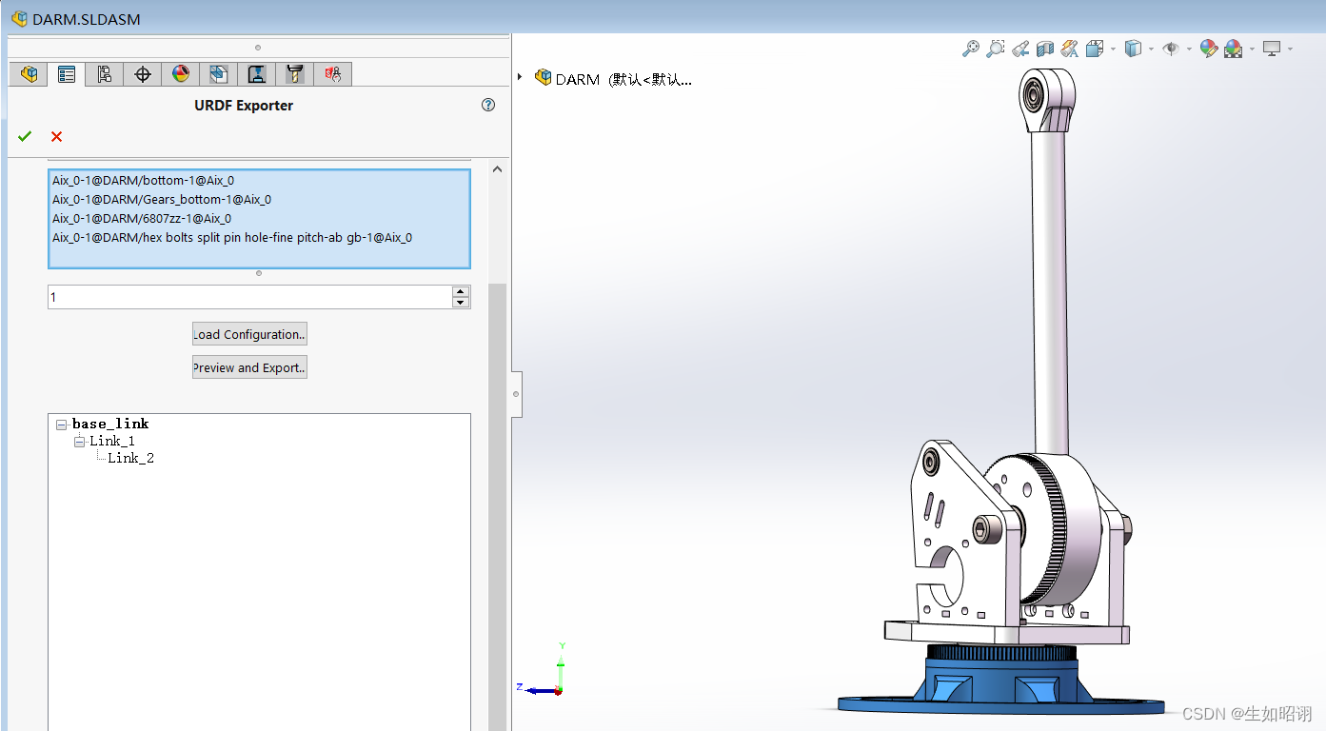
Task: Click Zoom to Area icon
Action: click(x=995, y=49)
